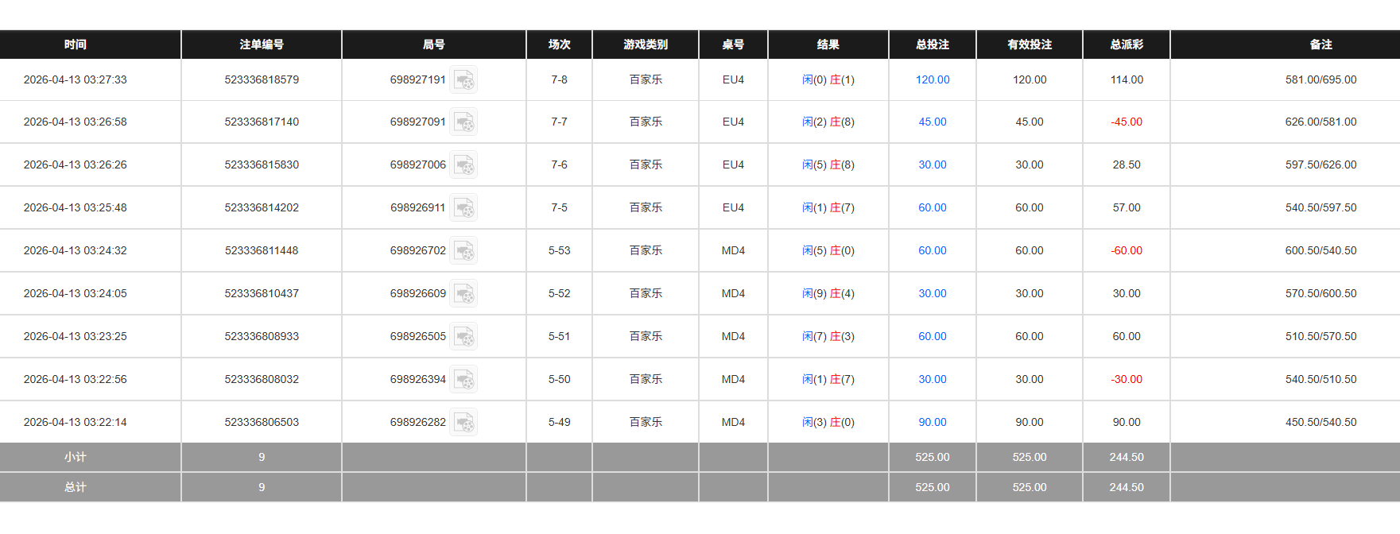This screenshot has height=534, width=1400.
Task: Open the video for game 698926394
Action: 465,379
